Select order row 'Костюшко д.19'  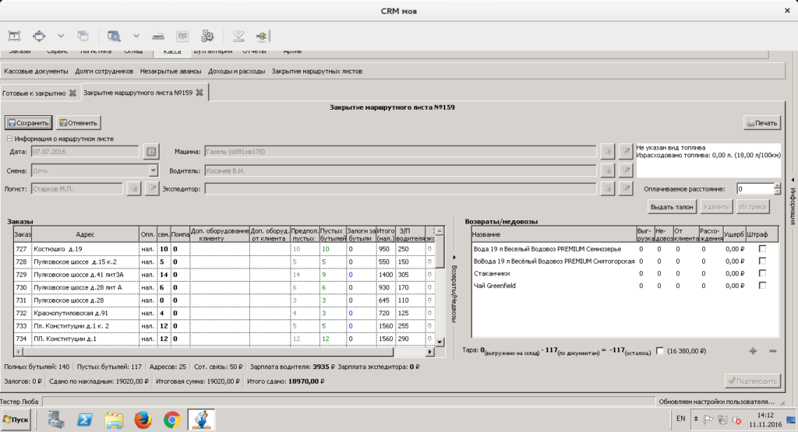(x=225, y=249)
